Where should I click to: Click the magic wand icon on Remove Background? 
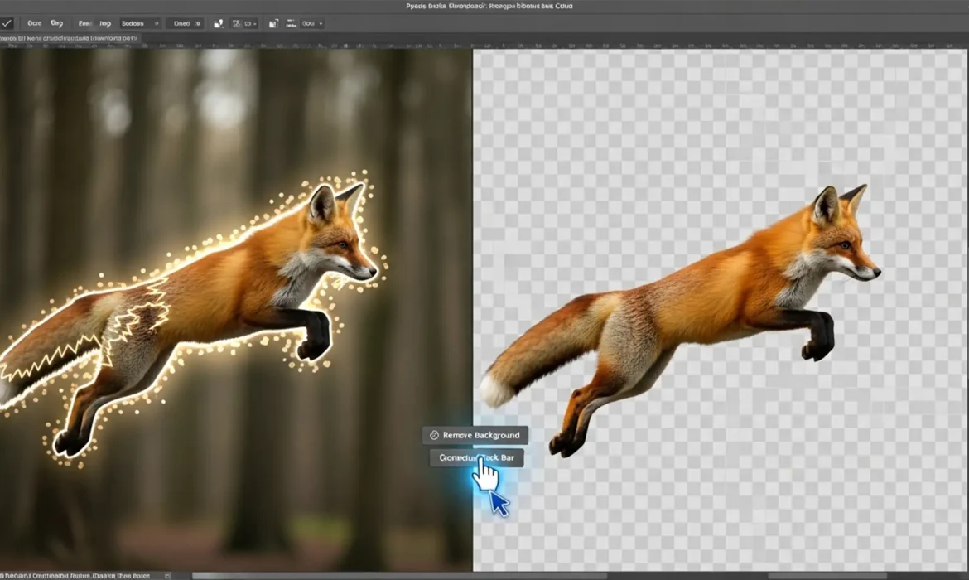coord(434,434)
